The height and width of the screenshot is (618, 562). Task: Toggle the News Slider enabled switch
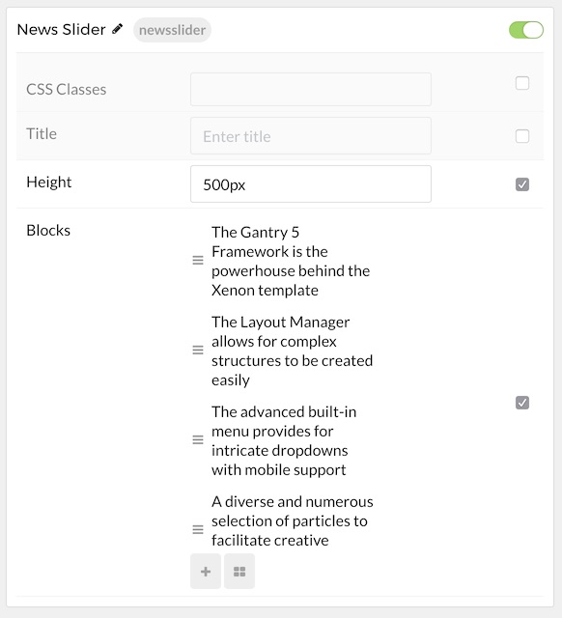coord(526,30)
